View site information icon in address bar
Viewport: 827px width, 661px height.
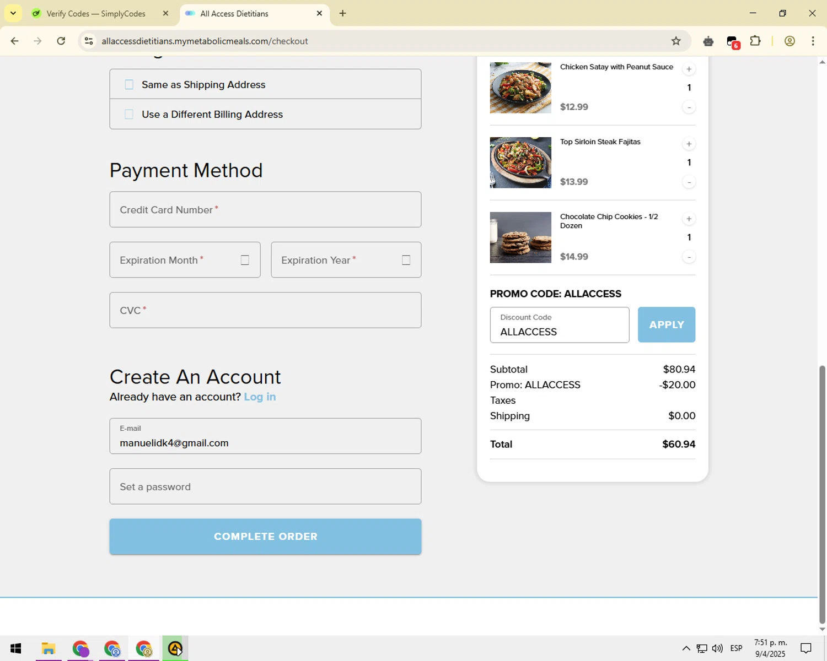click(89, 41)
